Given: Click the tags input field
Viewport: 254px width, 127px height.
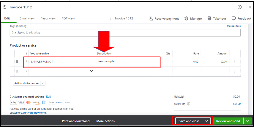Looking at the screenshot, I should 125,33.
